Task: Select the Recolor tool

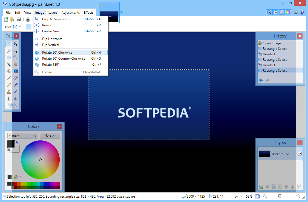Action: pos(16,92)
